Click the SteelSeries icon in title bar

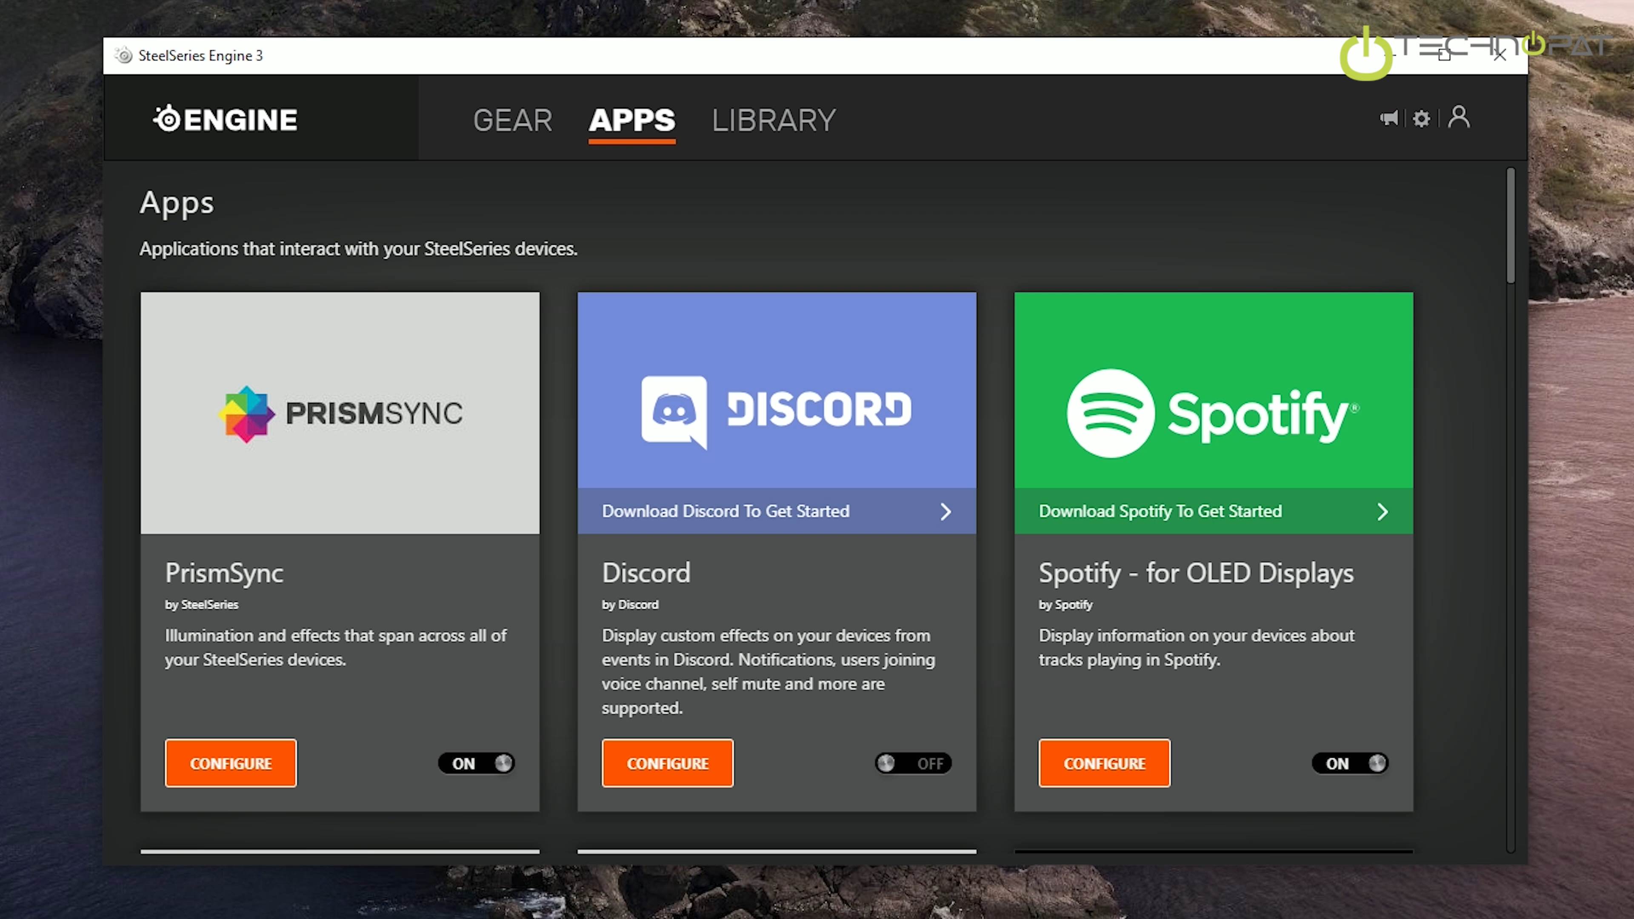(x=124, y=56)
